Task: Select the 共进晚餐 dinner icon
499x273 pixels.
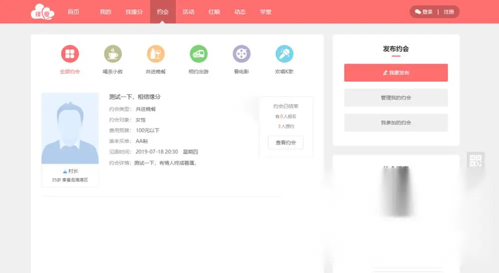Action: 156,54
